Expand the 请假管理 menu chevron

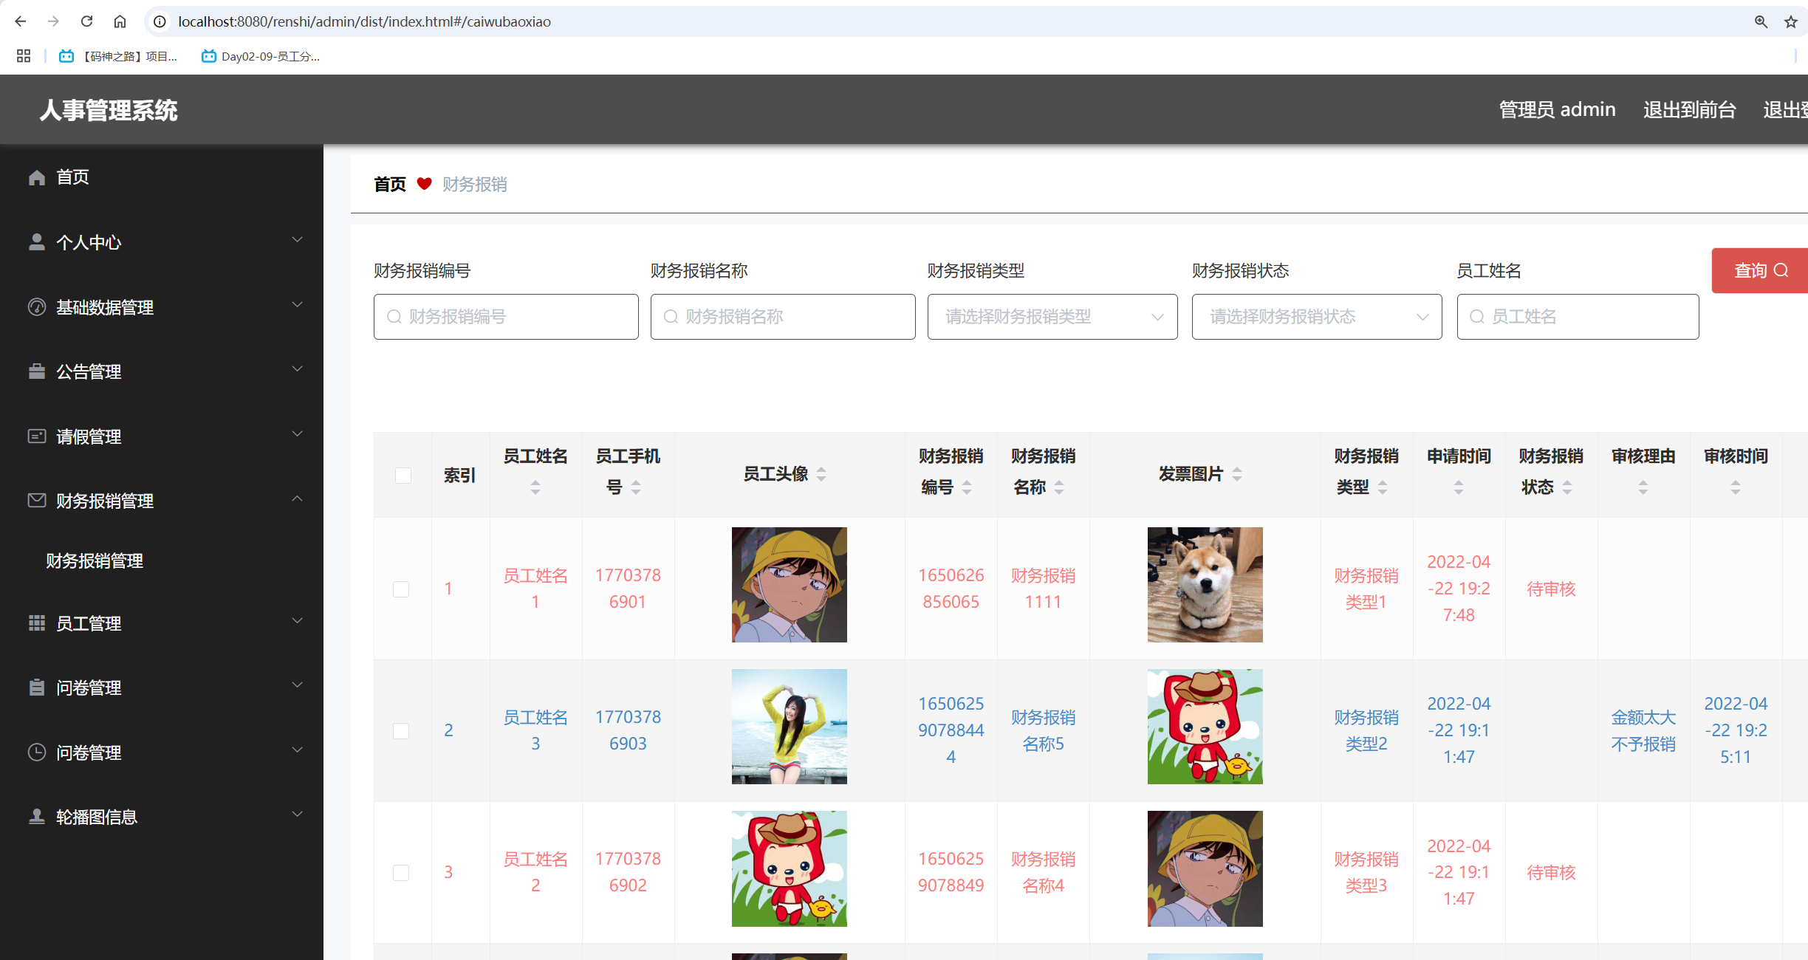298,434
